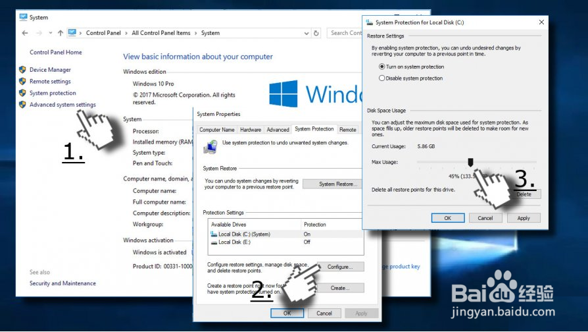588x332 pixels.
Task: Click the Forward arrow in System window
Action: pyautogui.click(x=39, y=33)
